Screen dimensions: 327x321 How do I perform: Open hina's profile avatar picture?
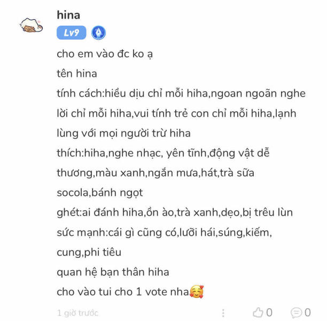click(x=32, y=26)
